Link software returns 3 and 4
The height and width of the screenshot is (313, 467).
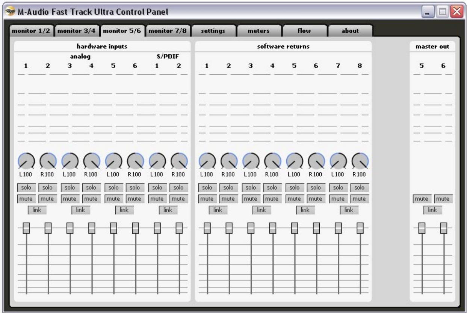tap(261, 210)
